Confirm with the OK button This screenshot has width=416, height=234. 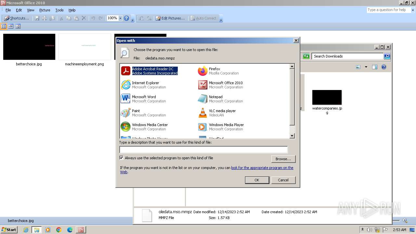pyautogui.click(x=257, y=180)
